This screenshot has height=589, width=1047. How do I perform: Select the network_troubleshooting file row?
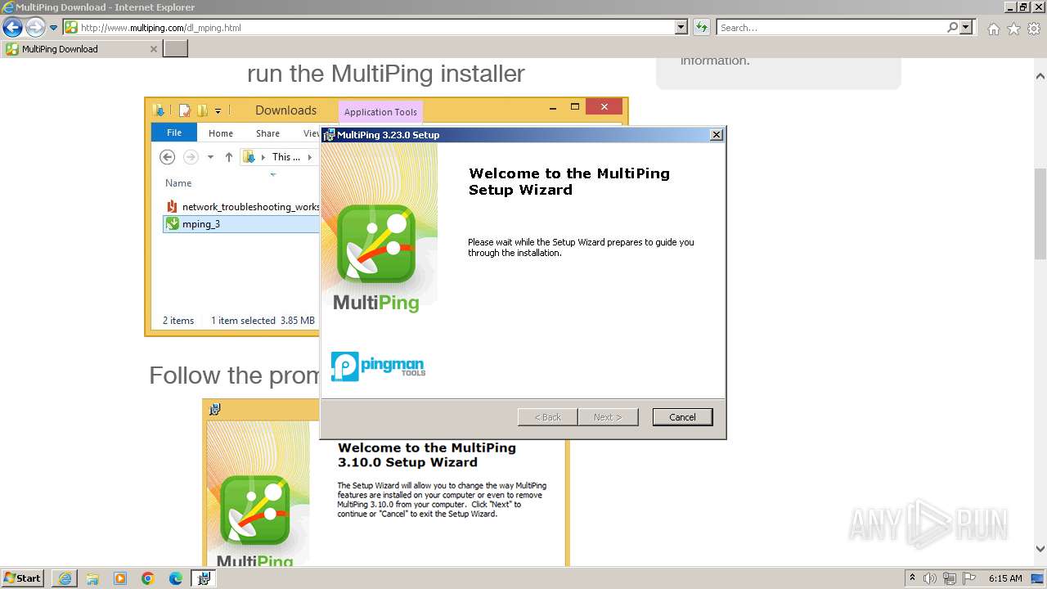pyautogui.click(x=241, y=207)
